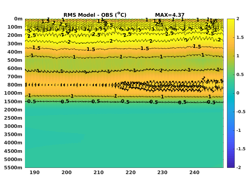The height and width of the screenshot is (186, 248).
Task: Select the '0m' depth axis label
Action: pyautogui.click(x=18, y=19)
